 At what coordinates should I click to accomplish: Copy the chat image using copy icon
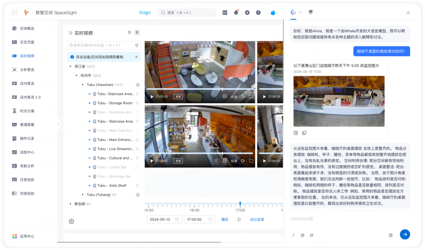(304, 133)
